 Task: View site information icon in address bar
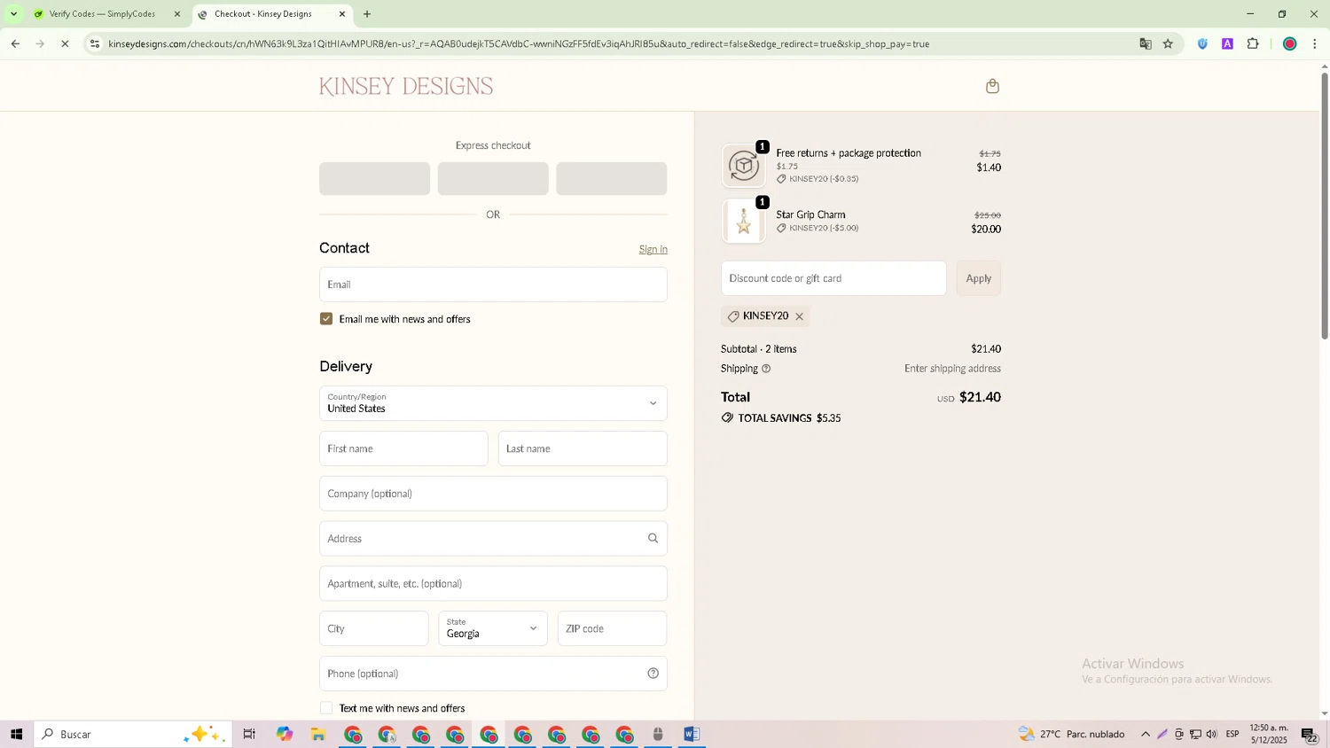click(95, 43)
